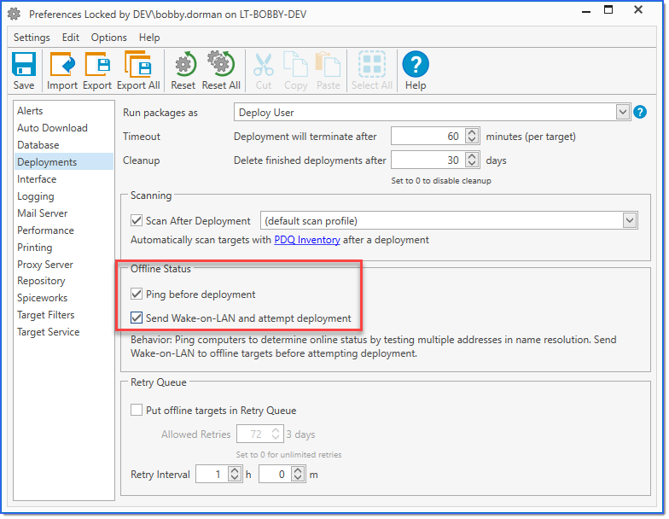Select Spiceworks preferences
Viewport: 669px width, 519px height.
pyautogui.click(x=64, y=297)
